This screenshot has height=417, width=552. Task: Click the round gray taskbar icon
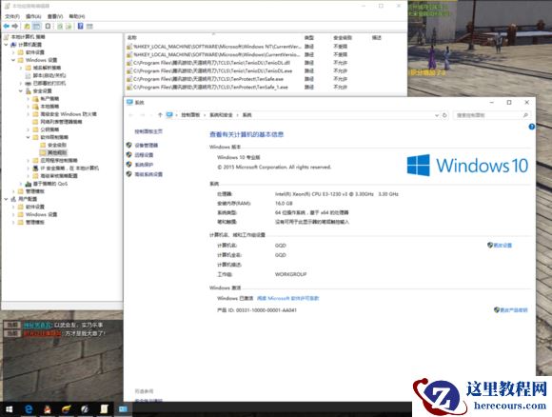85,408
